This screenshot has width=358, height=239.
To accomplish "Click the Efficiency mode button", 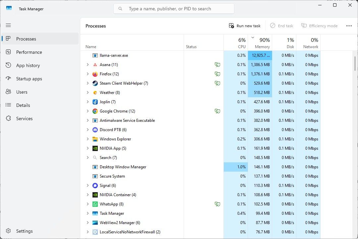I will [319, 26].
